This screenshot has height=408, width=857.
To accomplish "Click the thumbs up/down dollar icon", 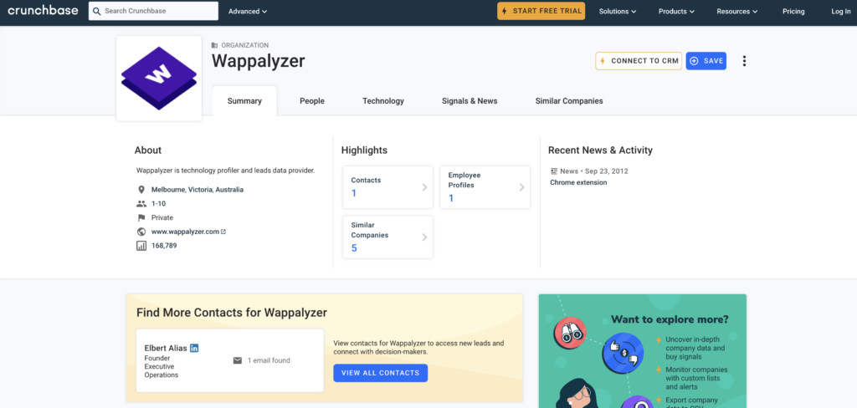I will point(623,354).
